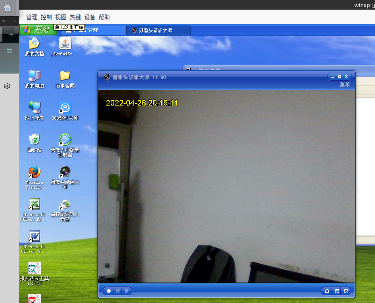Screen dimensions: 375x303
Task: Click the 计算机管理 window title bar behind
Action: point(278,69)
